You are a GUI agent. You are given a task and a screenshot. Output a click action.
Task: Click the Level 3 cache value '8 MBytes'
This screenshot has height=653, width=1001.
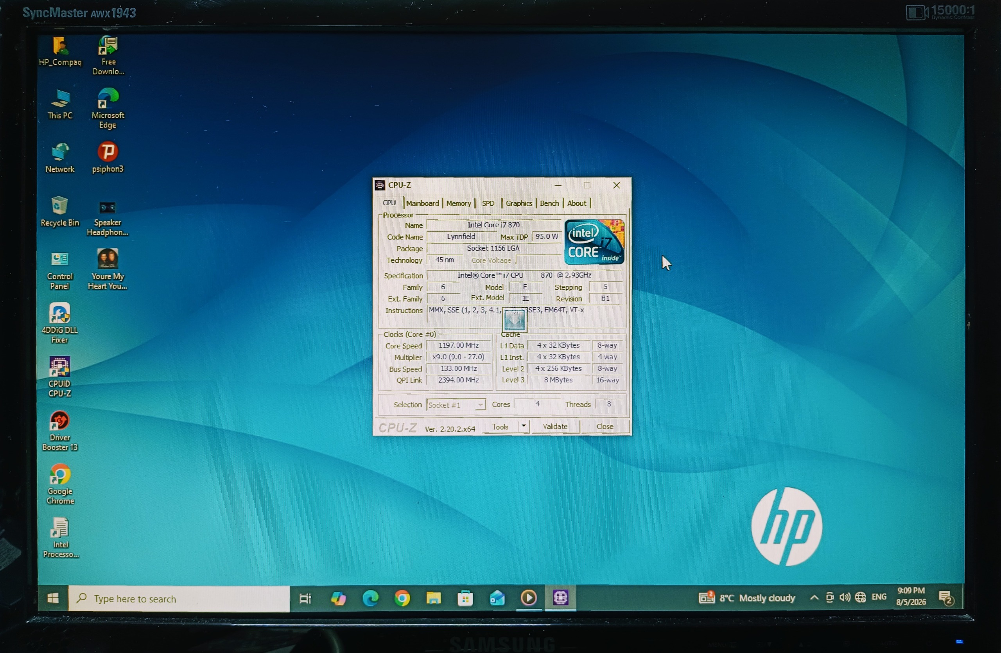click(x=558, y=380)
